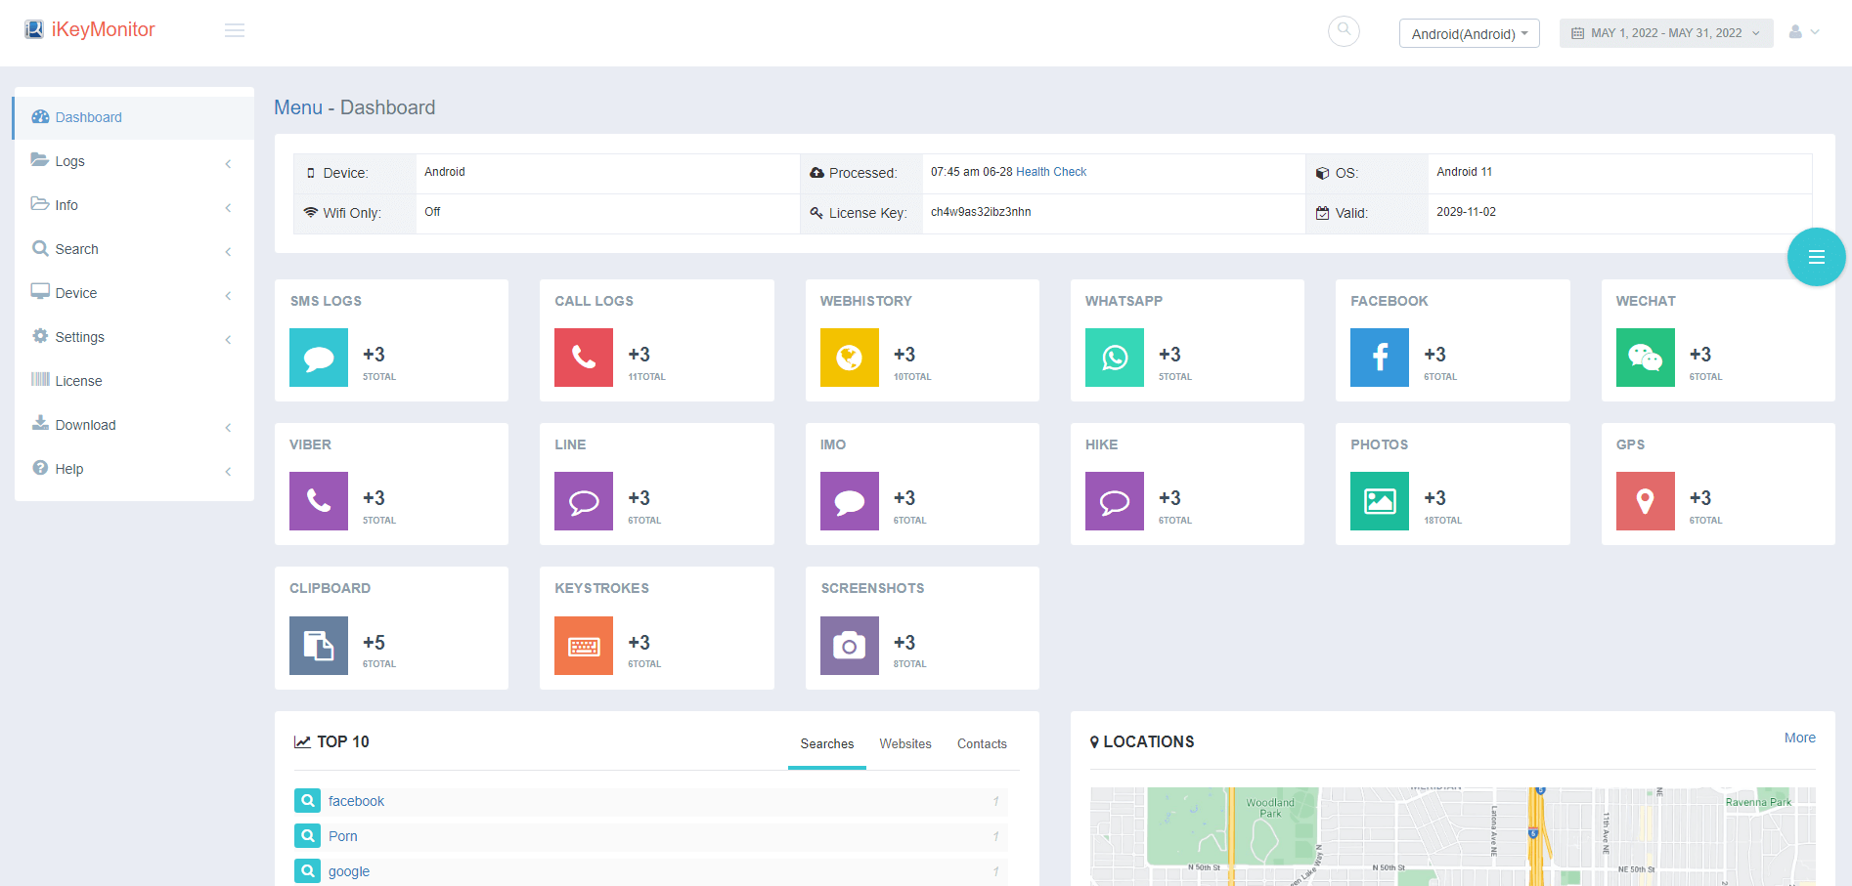
Task: Click the Valid date 2029-11-02
Action: pyautogui.click(x=1466, y=212)
